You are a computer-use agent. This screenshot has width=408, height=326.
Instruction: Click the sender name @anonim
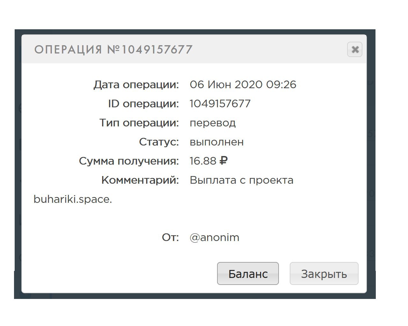(215, 237)
